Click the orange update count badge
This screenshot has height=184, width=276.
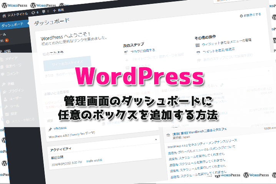(x=7, y=40)
